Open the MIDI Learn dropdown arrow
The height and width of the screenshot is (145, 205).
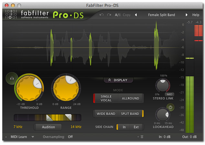click(x=33, y=137)
